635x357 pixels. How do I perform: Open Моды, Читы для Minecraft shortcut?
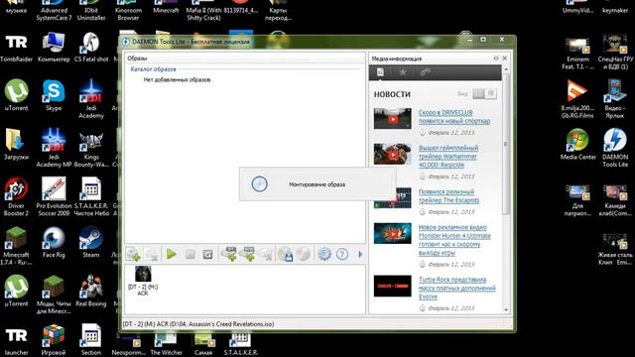tap(54, 295)
